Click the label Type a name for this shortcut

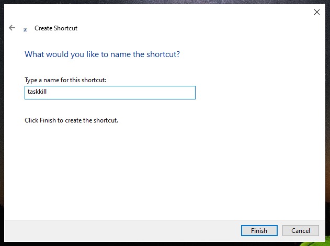(x=65, y=80)
